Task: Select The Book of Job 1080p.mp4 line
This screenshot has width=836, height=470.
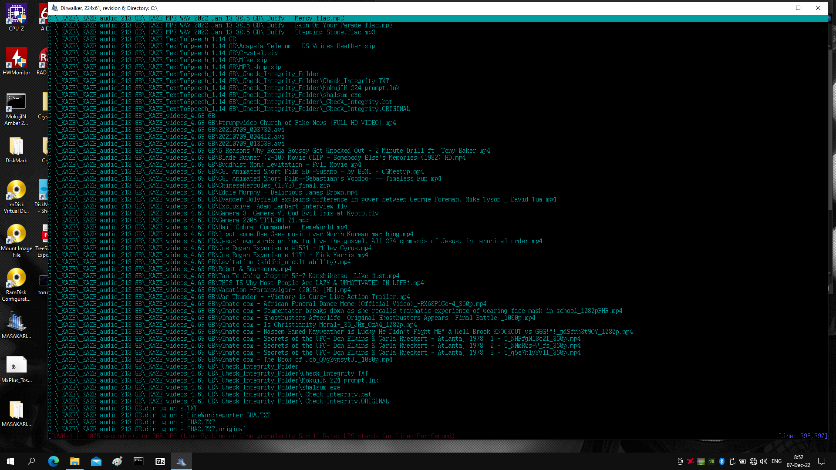Action: point(220,359)
